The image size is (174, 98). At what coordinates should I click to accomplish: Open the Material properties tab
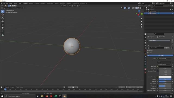[x=145, y=69]
